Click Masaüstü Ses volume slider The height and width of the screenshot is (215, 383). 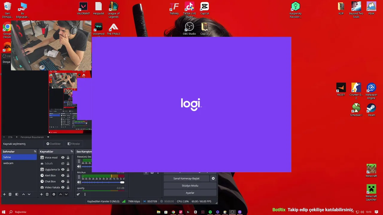(87, 167)
